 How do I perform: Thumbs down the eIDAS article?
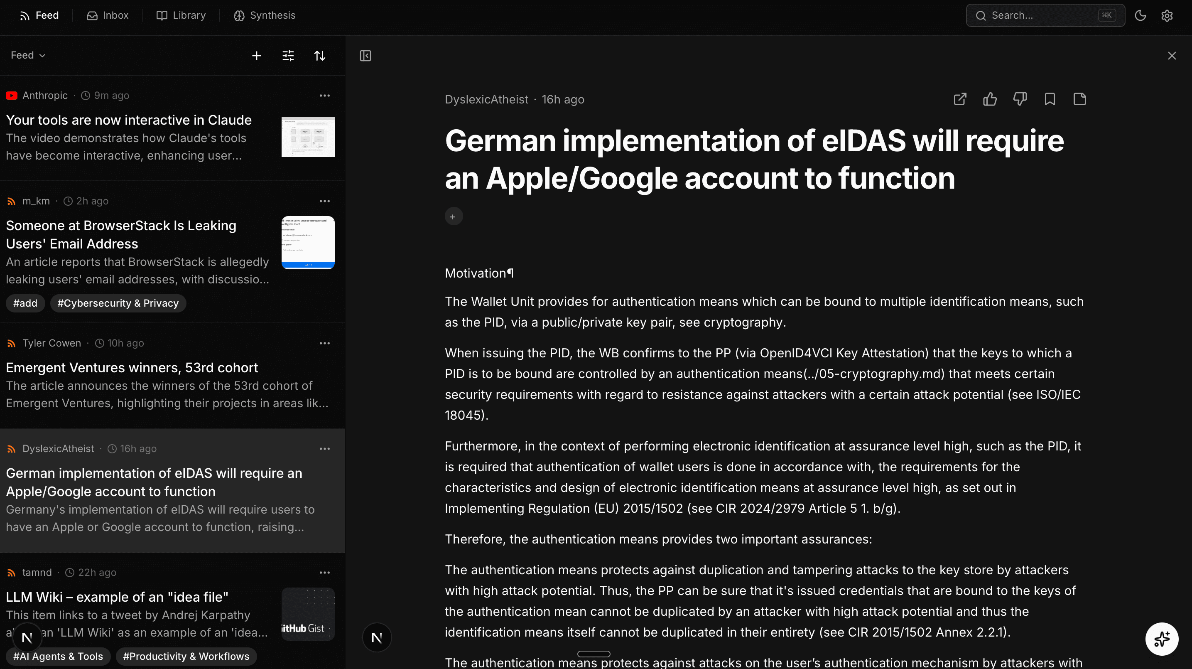[x=1020, y=98]
